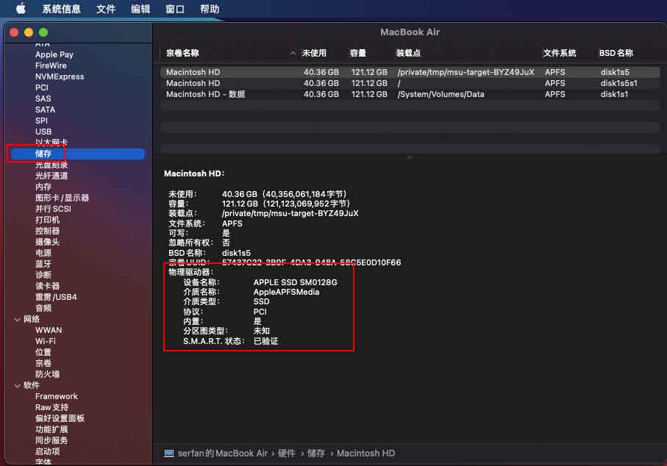Click the pane splitter handle below table
667x466 pixels.
409,157
